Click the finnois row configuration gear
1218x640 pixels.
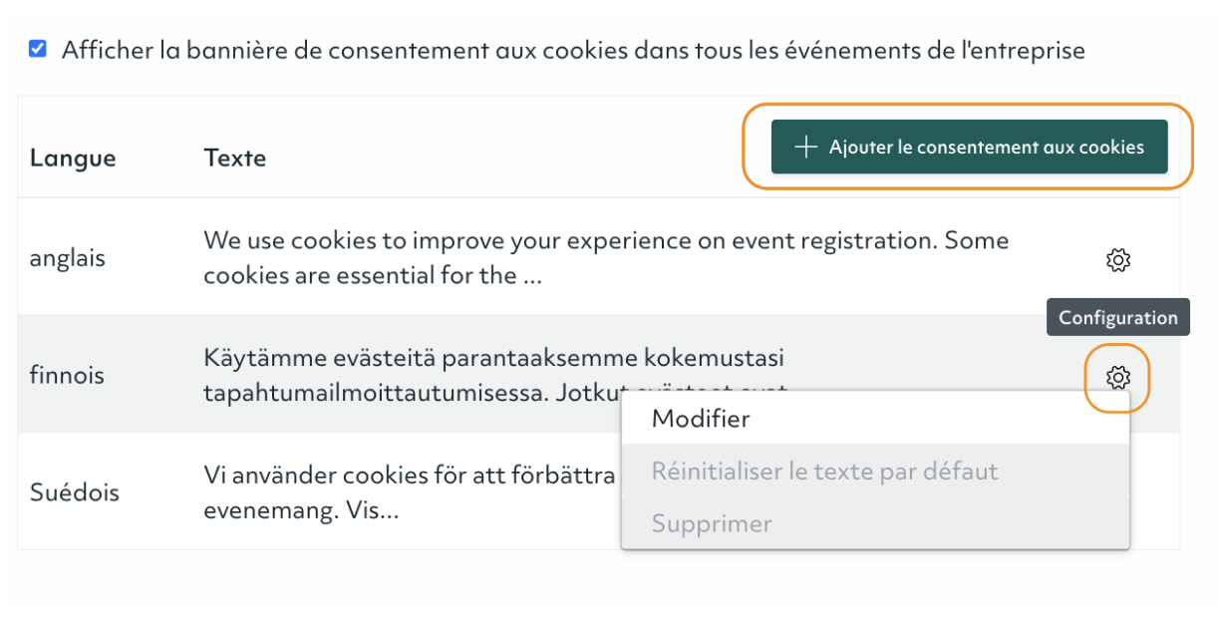1118,377
